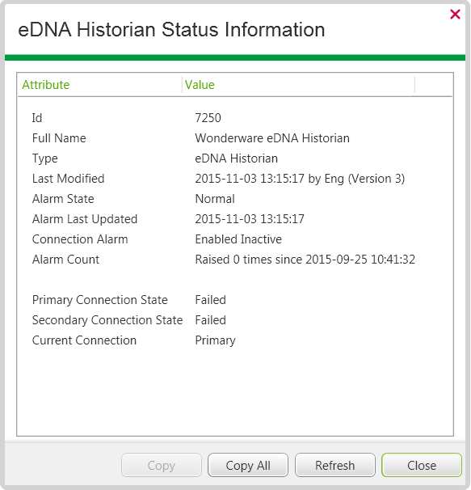Image resolution: width=471 pixels, height=490 pixels.
Task: Select the Id row
Action: click(x=235, y=118)
